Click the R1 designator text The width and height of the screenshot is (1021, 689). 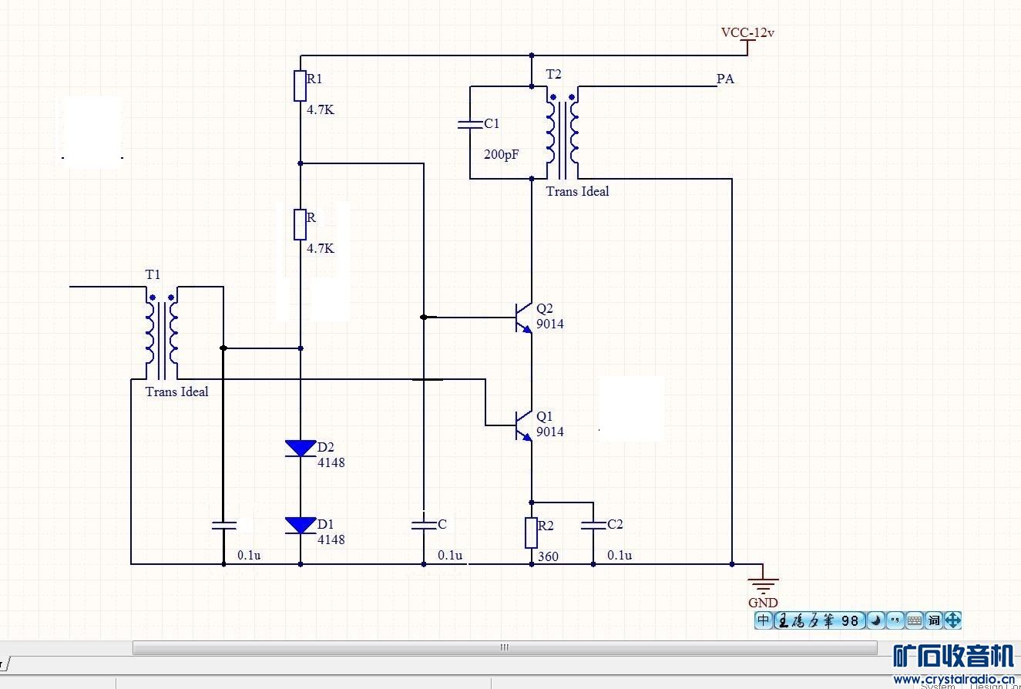point(314,79)
